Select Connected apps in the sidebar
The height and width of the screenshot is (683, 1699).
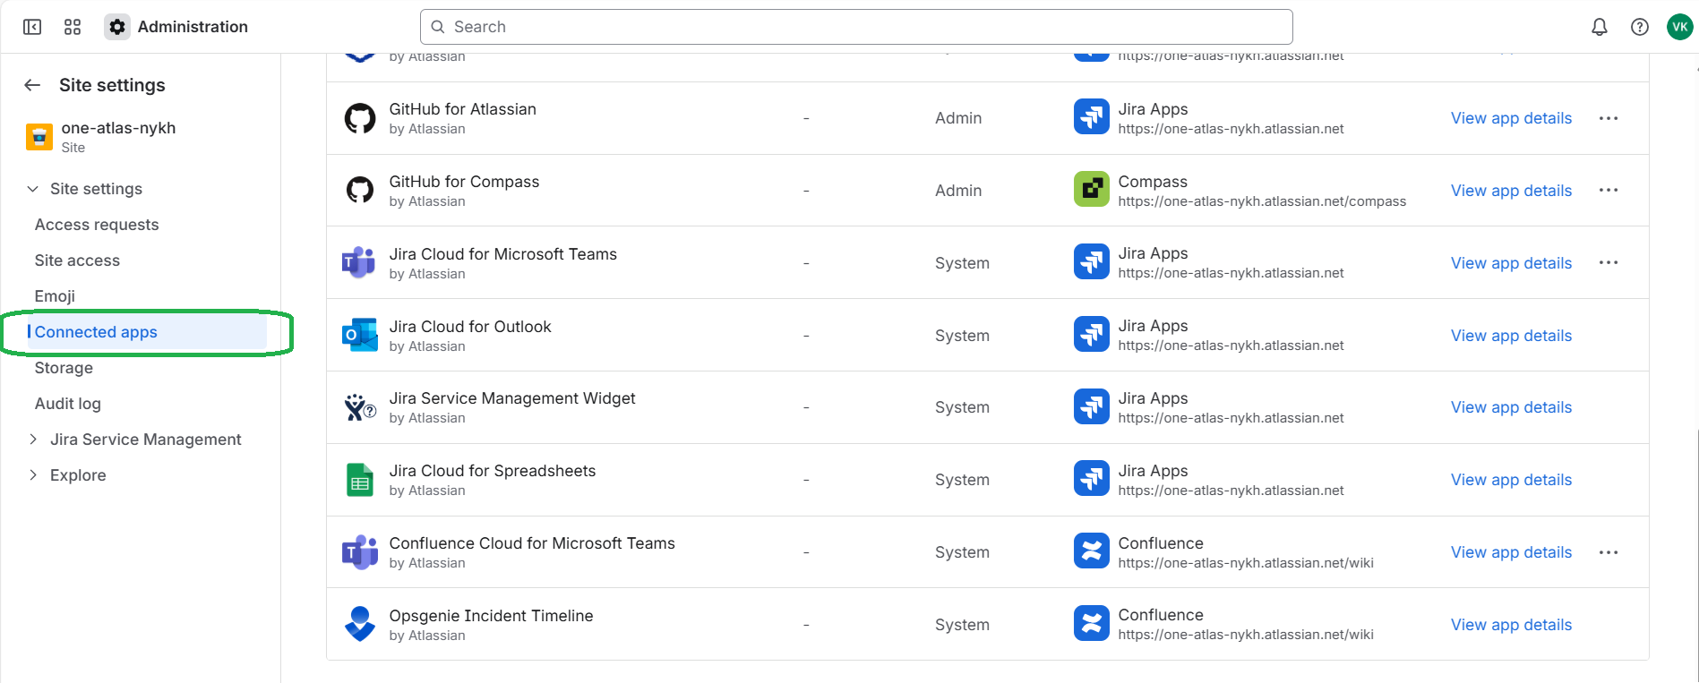[146, 332]
